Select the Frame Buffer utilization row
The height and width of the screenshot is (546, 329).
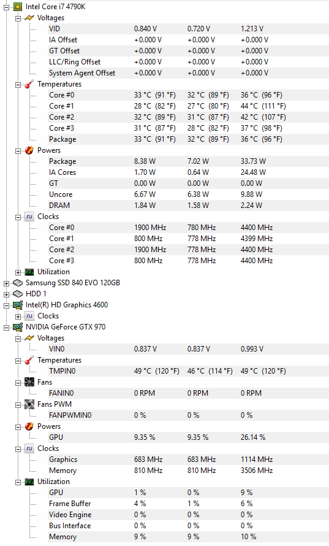pyautogui.click(x=188, y=504)
